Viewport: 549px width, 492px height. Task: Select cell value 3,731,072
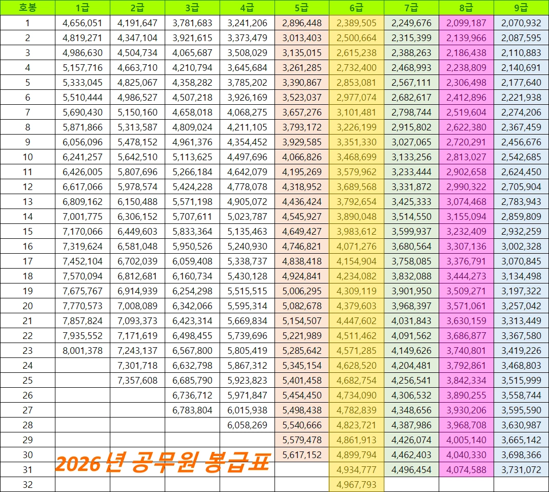521,470
